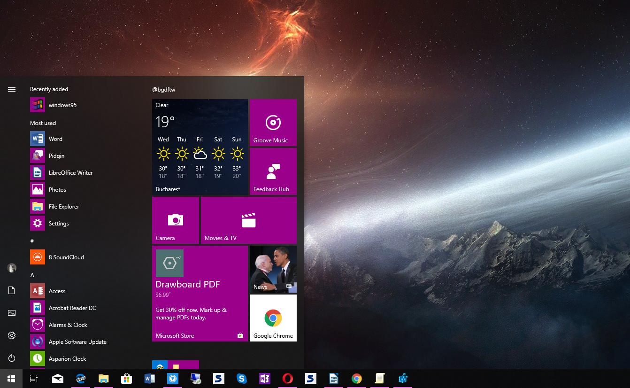The height and width of the screenshot is (388, 630).
Task: Open the blue keyhole icon on the taskbar
Action: (x=173, y=379)
